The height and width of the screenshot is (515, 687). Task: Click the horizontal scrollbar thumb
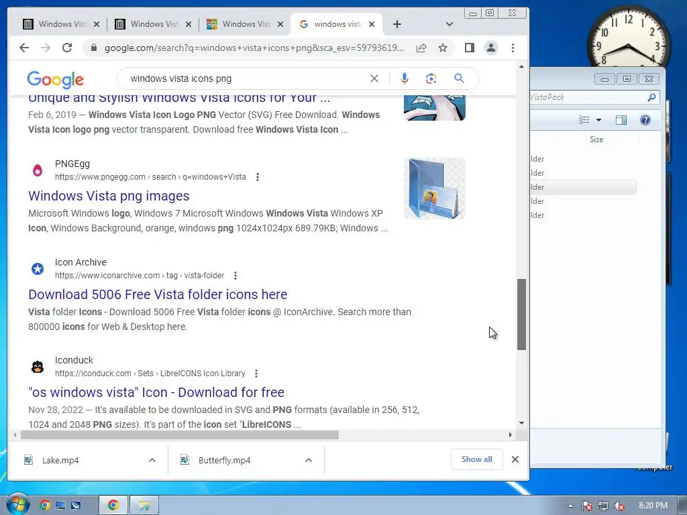(x=180, y=435)
